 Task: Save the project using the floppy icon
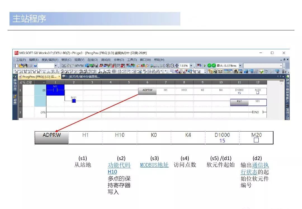click(x=25, y=66)
